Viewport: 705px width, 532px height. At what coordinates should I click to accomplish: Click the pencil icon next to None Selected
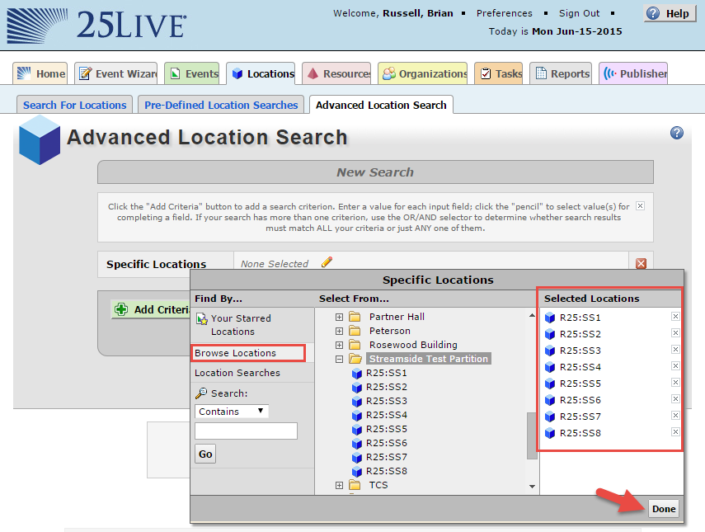pyautogui.click(x=327, y=262)
